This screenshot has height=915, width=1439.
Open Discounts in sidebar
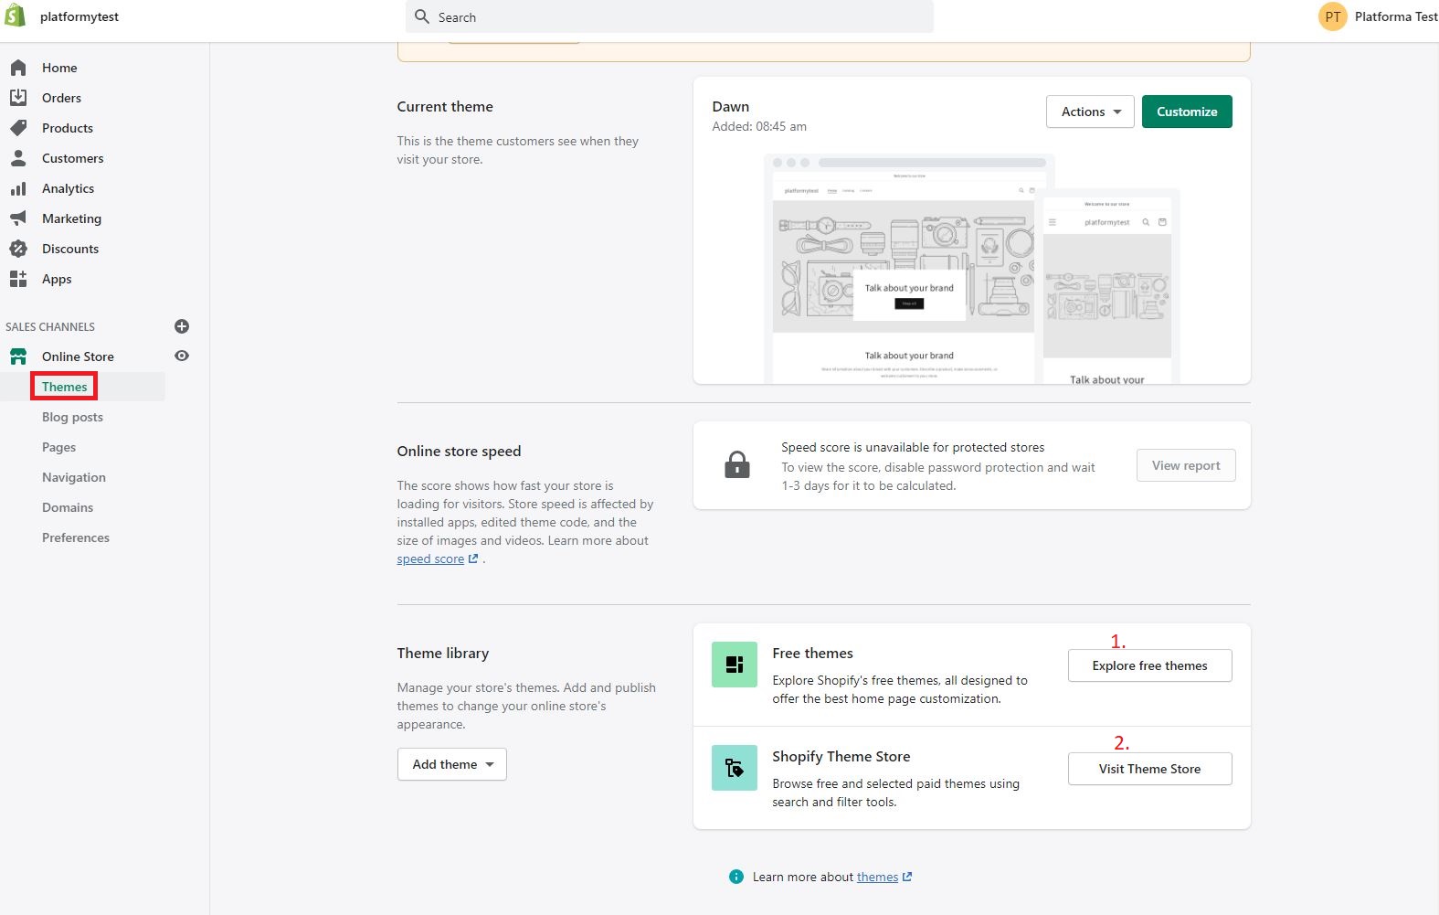(70, 249)
